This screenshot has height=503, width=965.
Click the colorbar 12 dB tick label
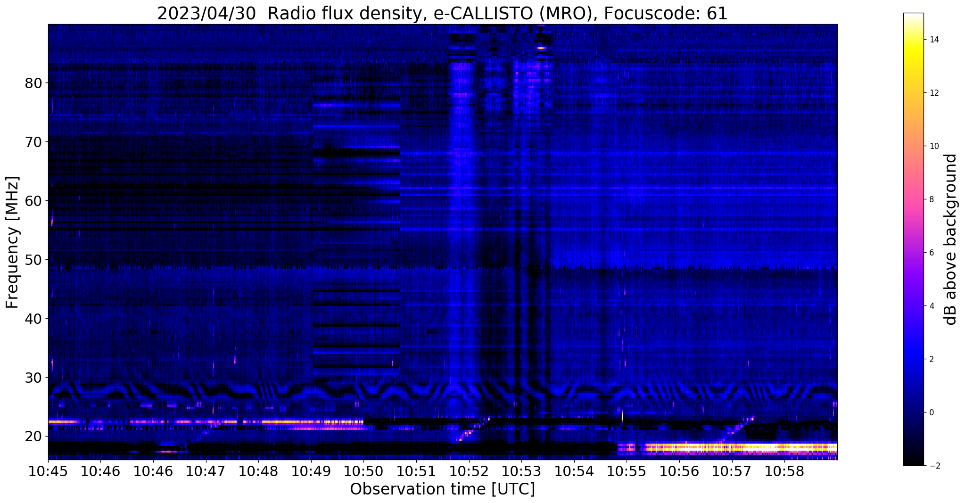pyautogui.click(x=933, y=93)
